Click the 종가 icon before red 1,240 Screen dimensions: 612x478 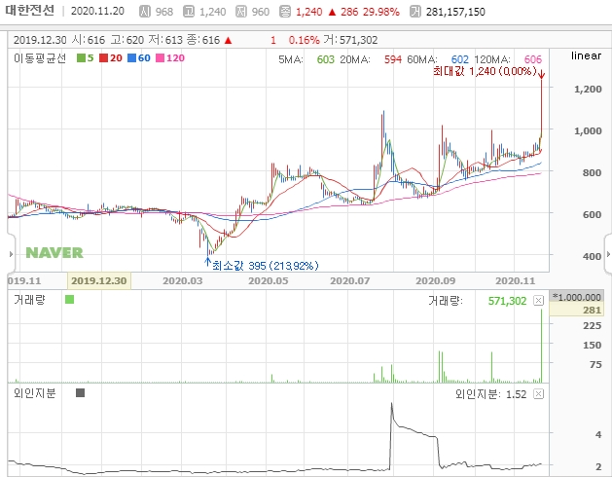pyautogui.click(x=285, y=12)
